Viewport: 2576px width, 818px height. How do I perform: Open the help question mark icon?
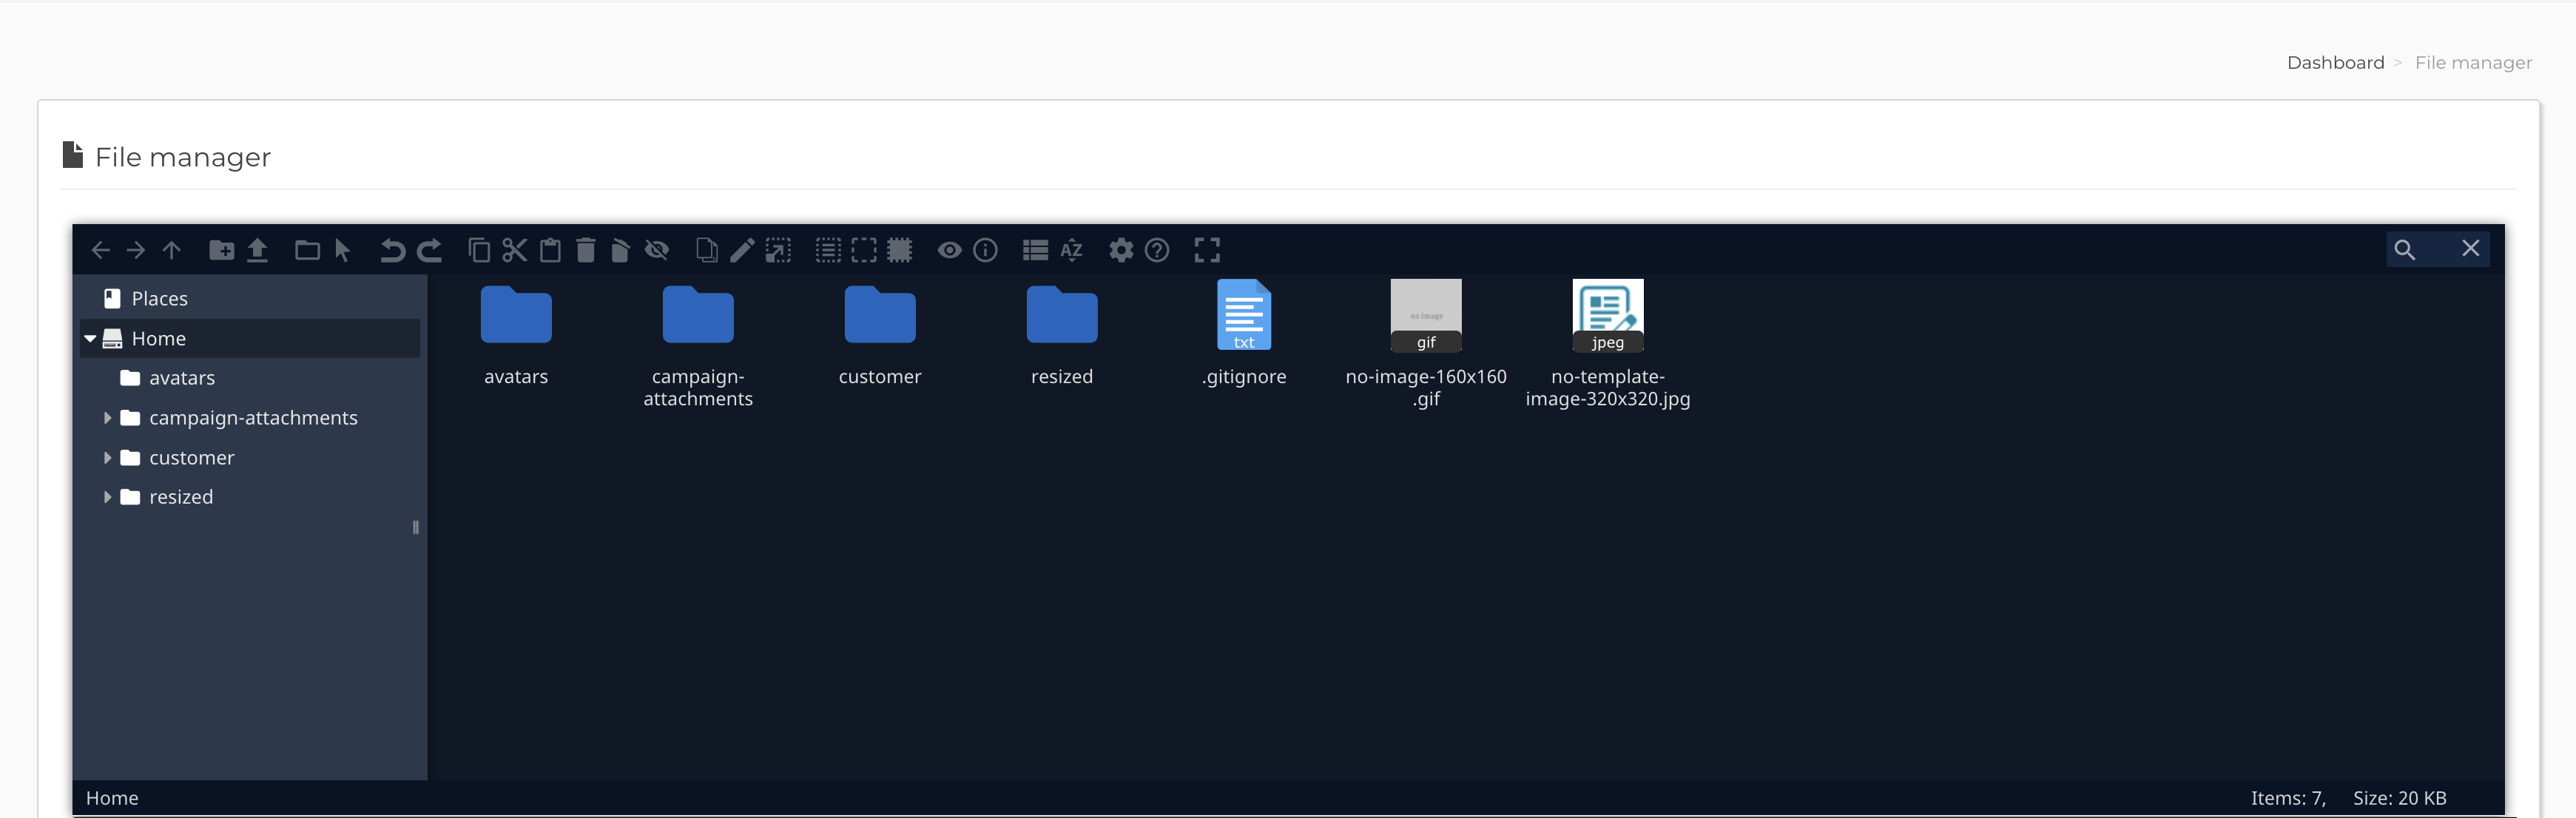tap(1157, 250)
